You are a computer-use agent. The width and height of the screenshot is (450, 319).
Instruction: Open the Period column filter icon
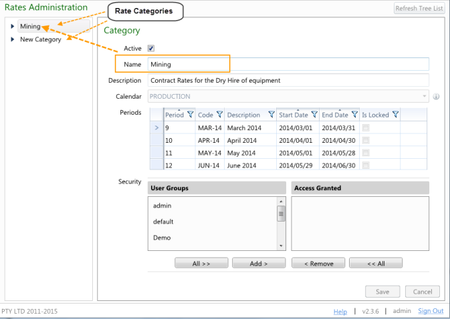[191, 115]
